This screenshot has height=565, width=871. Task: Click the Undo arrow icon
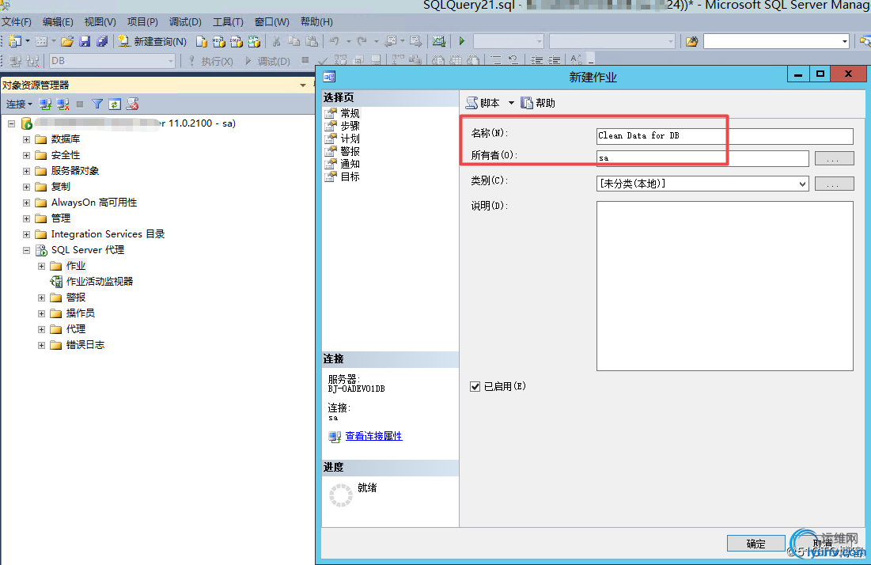click(334, 42)
